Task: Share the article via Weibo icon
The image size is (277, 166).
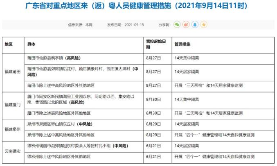Action: 186,24
